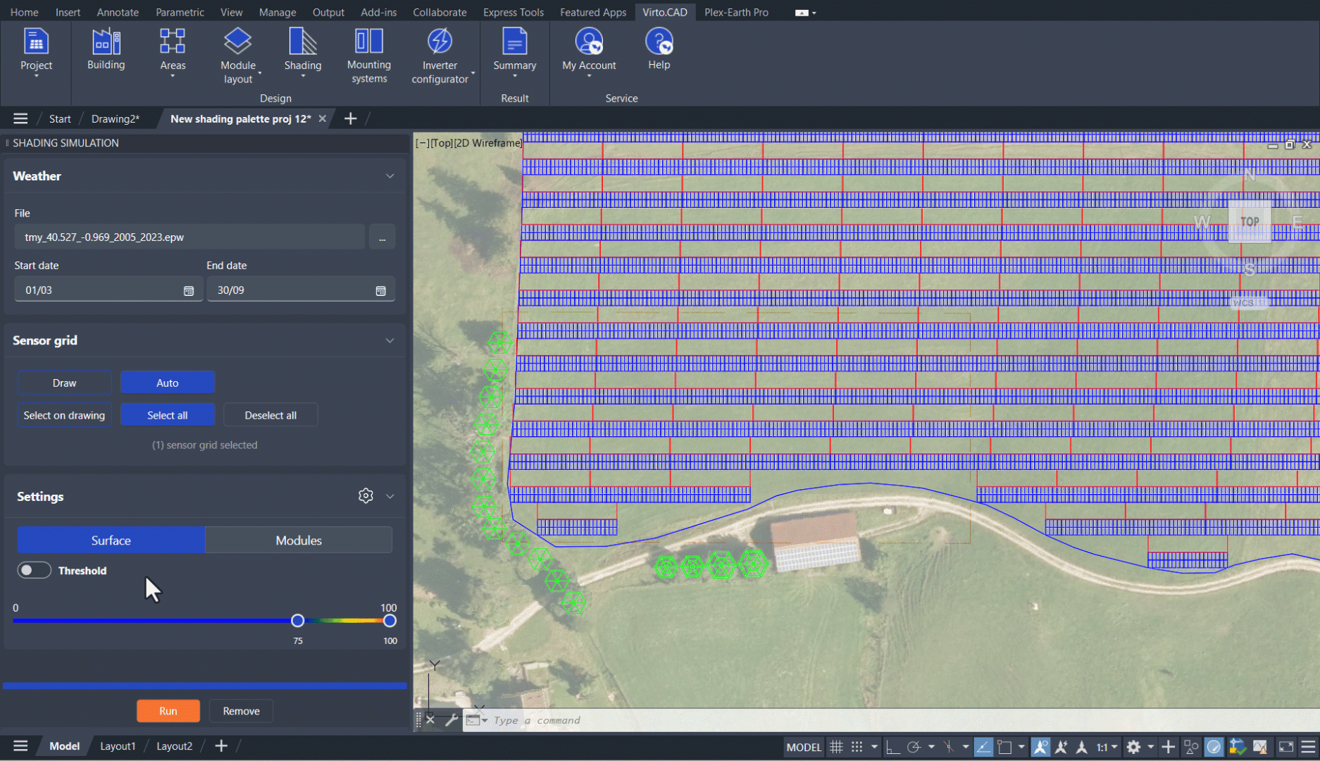1320x761 pixels.
Task: Switch to the Layout1 tab
Action: pyautogui.click(x=117, y=746)
